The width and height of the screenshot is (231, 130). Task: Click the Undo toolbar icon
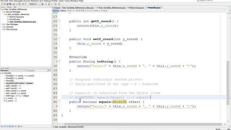click(23, 4)
